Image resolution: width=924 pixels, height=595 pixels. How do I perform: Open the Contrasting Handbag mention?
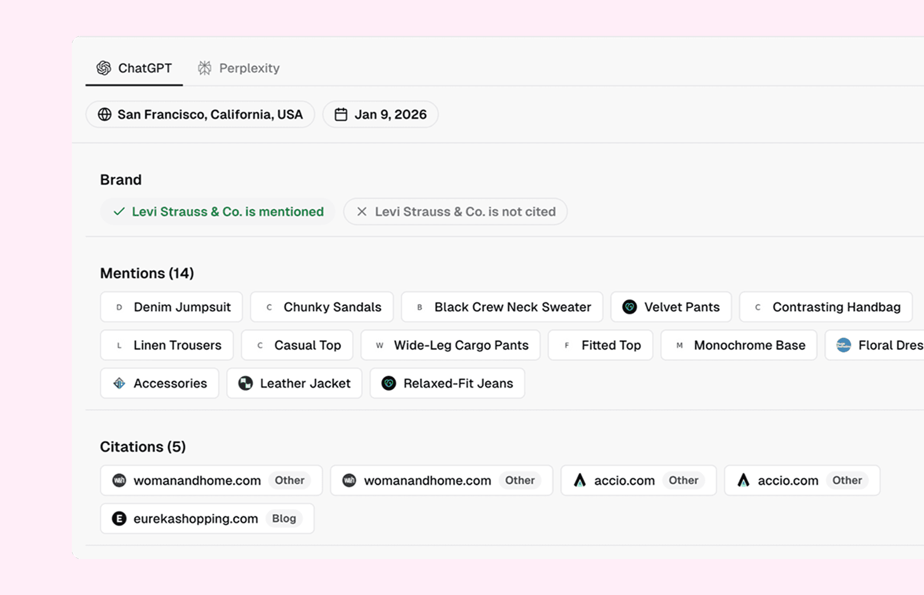coord(826,307)
